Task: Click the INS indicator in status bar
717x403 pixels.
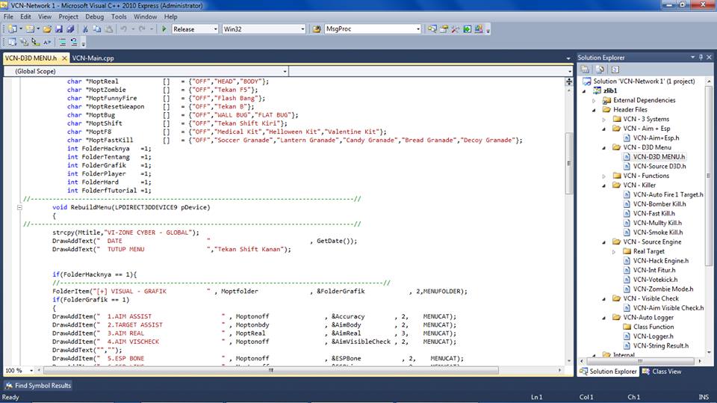Action: (x=704, y=397)
